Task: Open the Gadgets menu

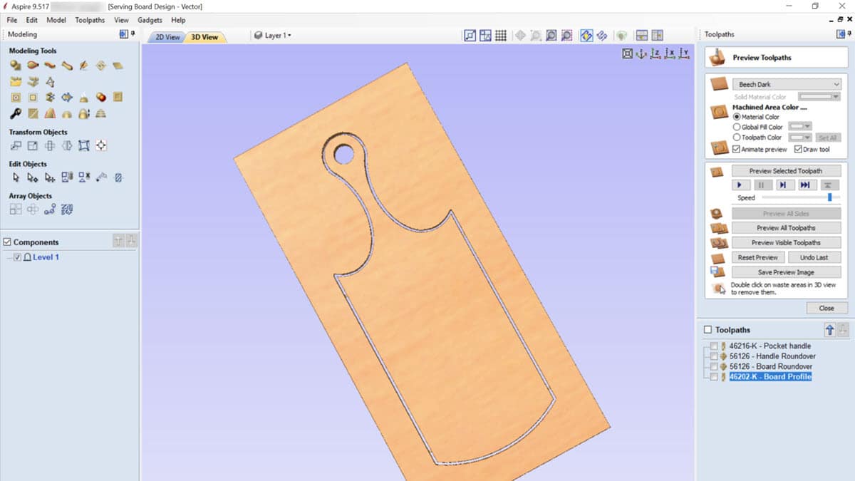Action: (150, 20)
